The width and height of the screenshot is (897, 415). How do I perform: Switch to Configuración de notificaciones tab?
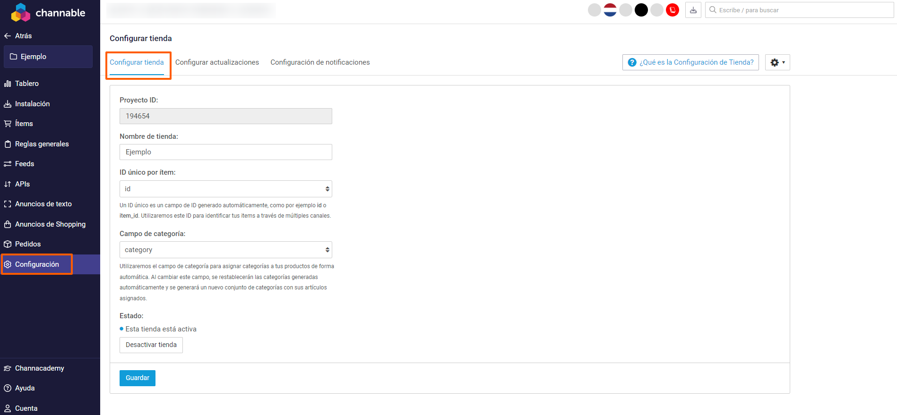(x=320, y=62)
